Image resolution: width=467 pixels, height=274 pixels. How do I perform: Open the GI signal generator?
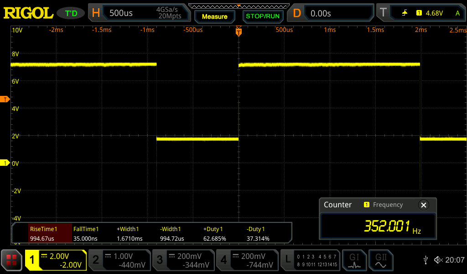point(354,260)
